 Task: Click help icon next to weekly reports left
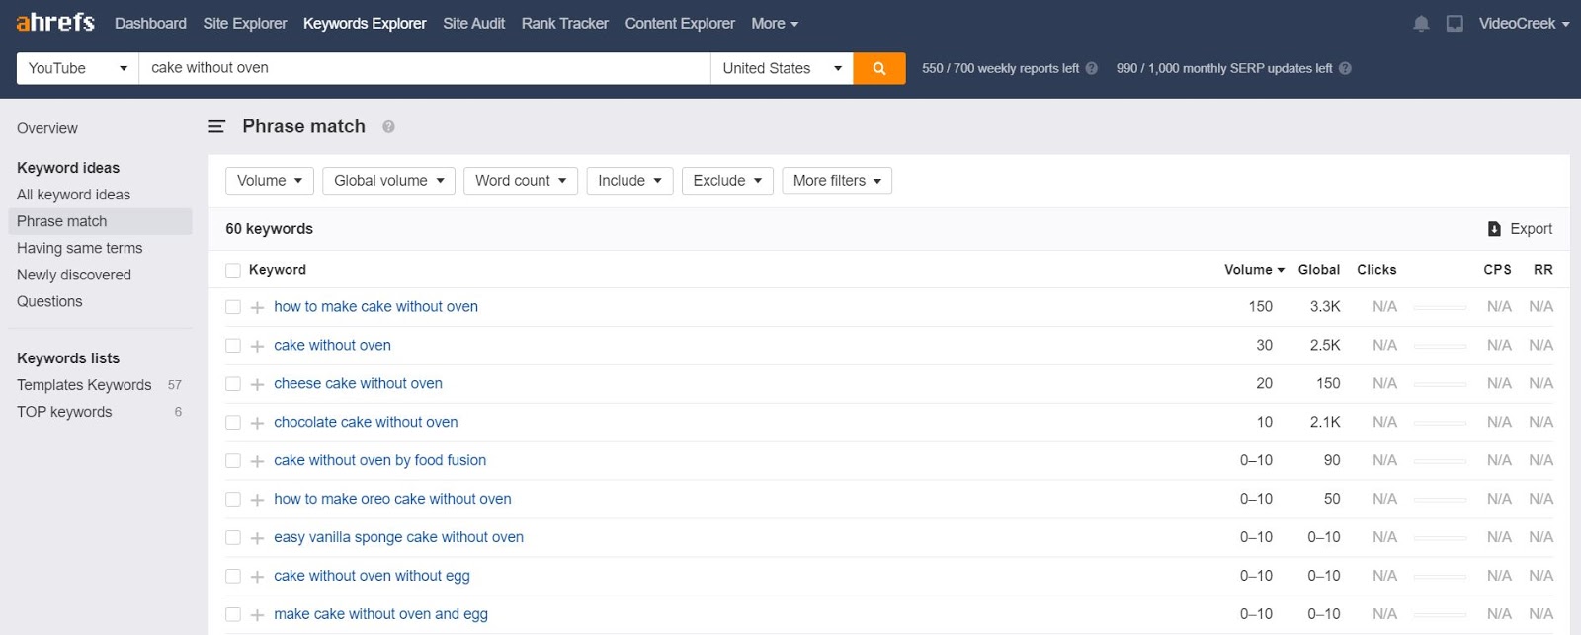(x=1092, y=68)
